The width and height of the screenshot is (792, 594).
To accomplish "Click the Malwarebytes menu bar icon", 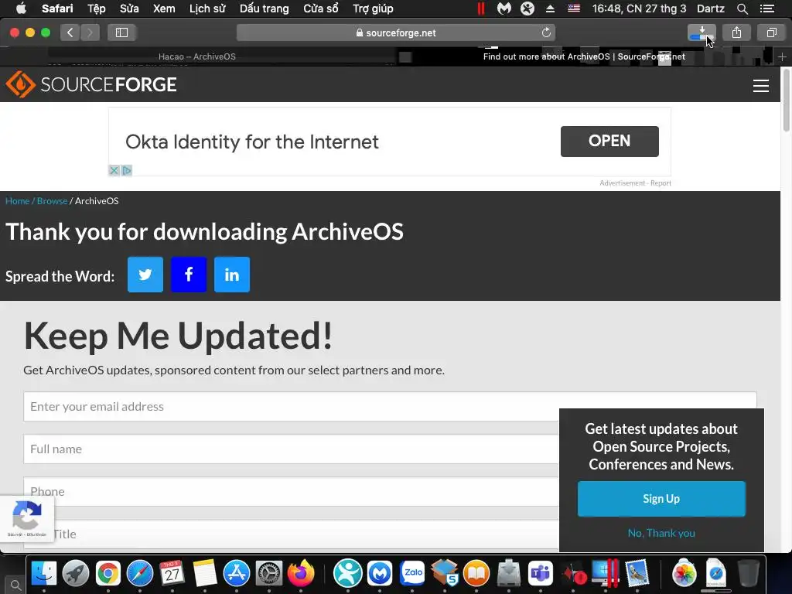I will click(x=504, y=9).
